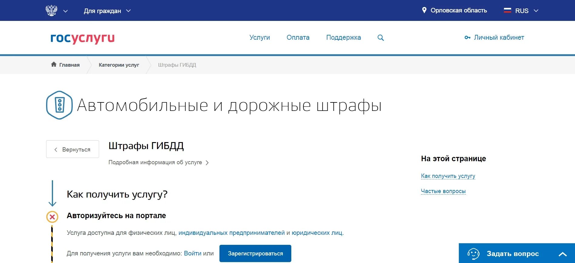
Task: Click "Автомобильные и дорожные штрафы" page title
Action: pos(229,106)
